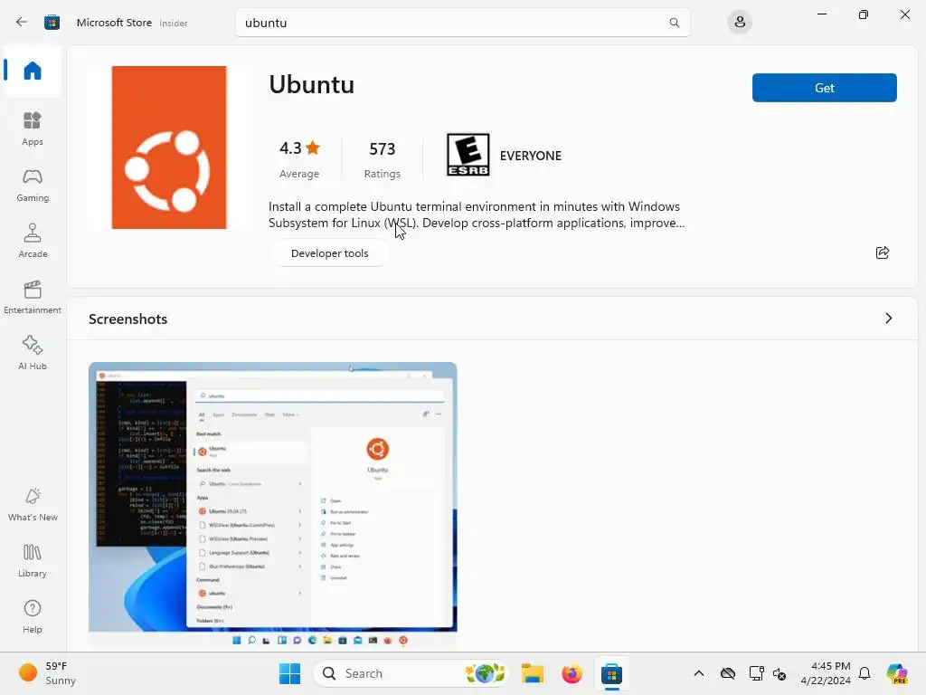Click the Ubuntu app logo image
Screen dimensions: 926x695
pos(169,148)
